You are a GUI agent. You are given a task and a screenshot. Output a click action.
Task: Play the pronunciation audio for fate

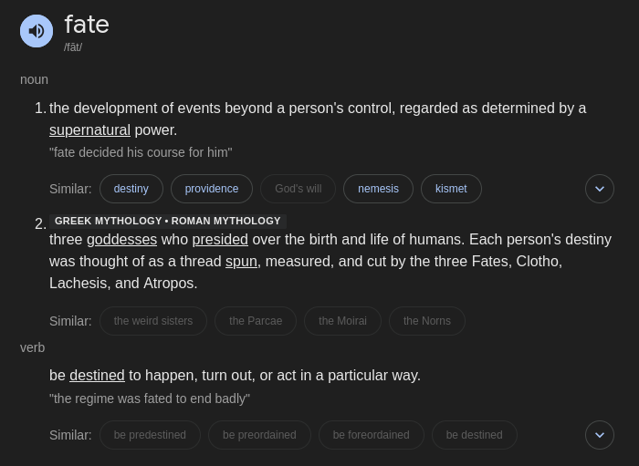point(37,31)
